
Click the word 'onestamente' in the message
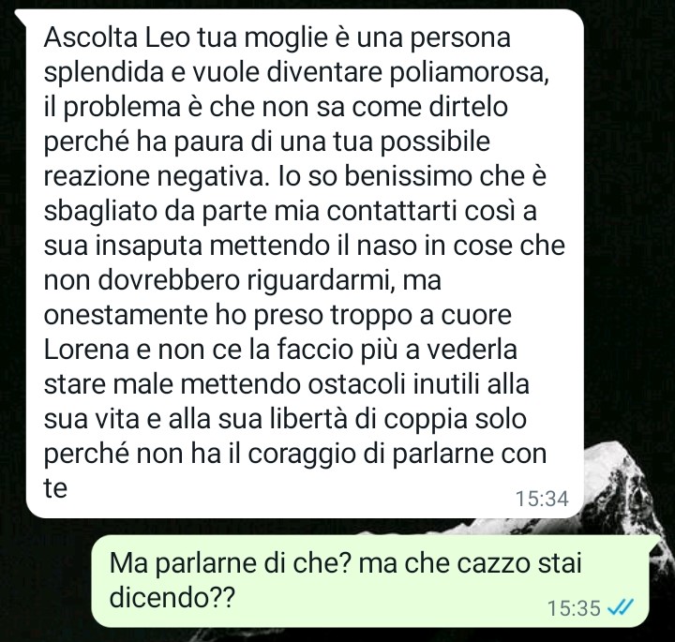coord(126,316)
